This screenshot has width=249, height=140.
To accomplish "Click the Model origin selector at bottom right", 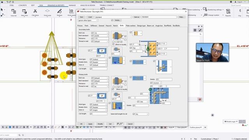I will (x=231, y=122).
